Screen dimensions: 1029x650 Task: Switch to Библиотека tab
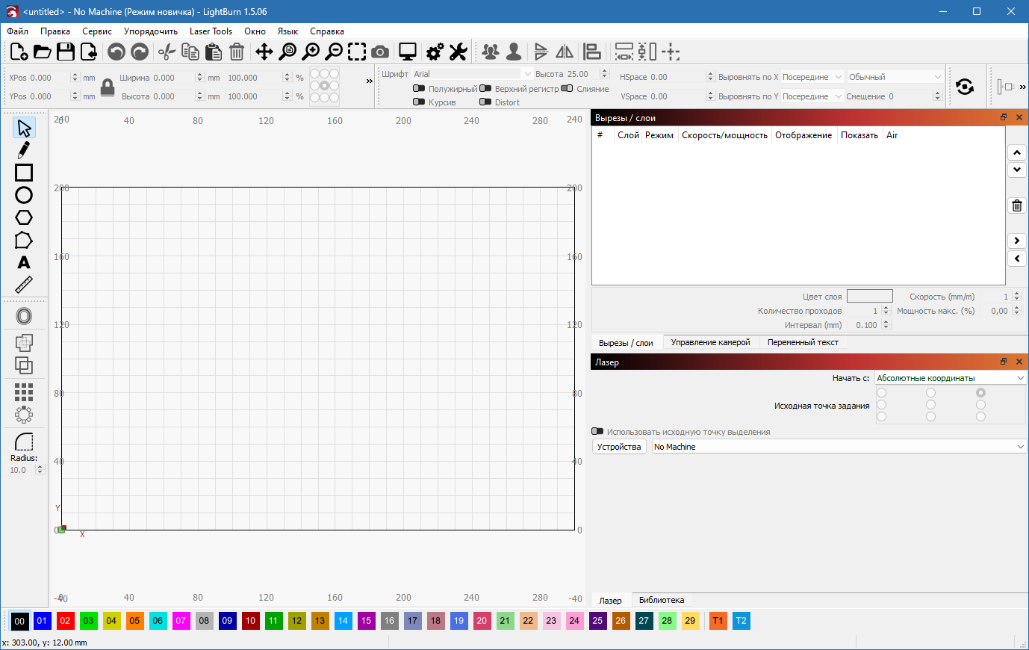(662, 600)
